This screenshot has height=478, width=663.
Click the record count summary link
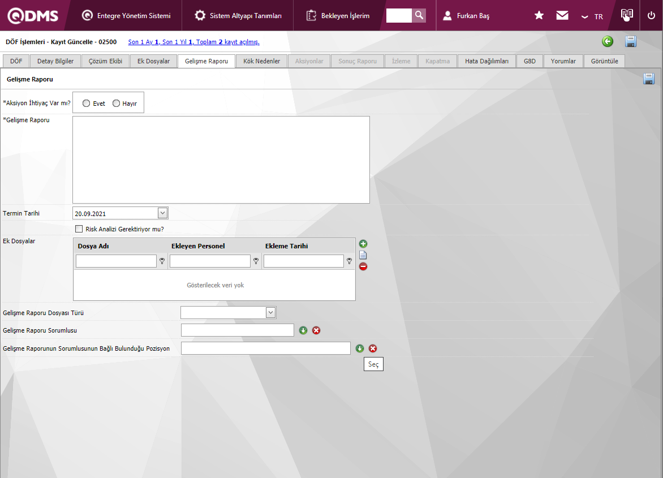(193, 42)
